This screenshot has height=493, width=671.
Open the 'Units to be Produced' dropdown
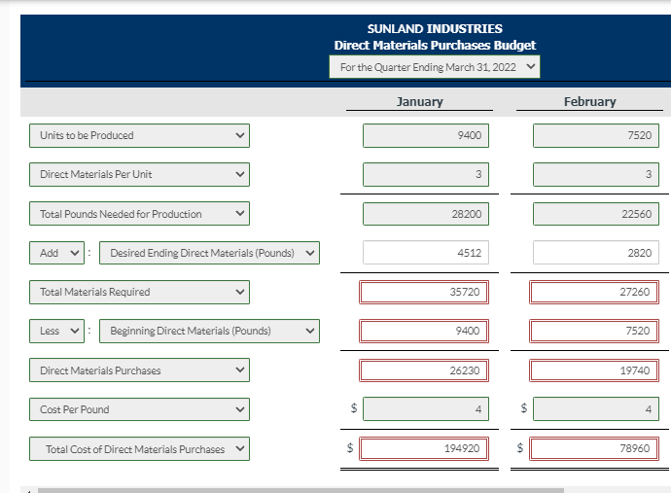[139, 136]
